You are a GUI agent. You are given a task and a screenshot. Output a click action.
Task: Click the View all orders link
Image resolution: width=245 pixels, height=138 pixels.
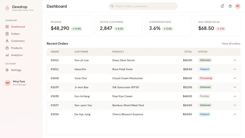pyautogui.click(x=231, y=44)
